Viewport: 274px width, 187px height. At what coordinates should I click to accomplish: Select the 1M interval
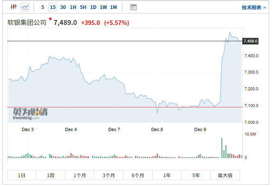click(113, 7)
